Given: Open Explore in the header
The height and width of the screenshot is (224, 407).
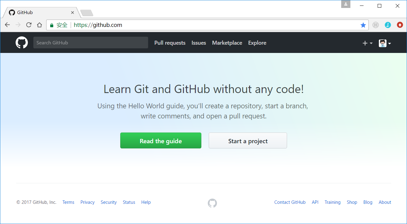Looking at the screenshot, I should pyautogui.click(x=257, y=43).
